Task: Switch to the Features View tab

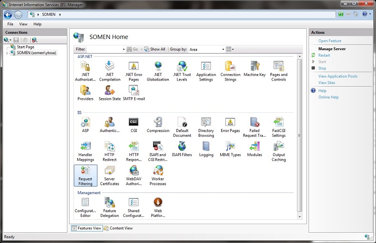Action: [x=87, y=228]
